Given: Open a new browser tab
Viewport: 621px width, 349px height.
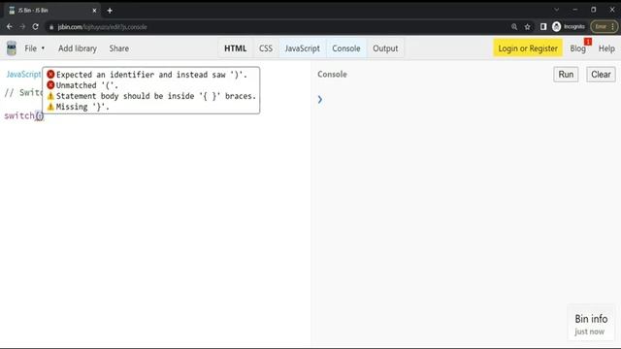Looking at the screenshot, I should (110, 11).
